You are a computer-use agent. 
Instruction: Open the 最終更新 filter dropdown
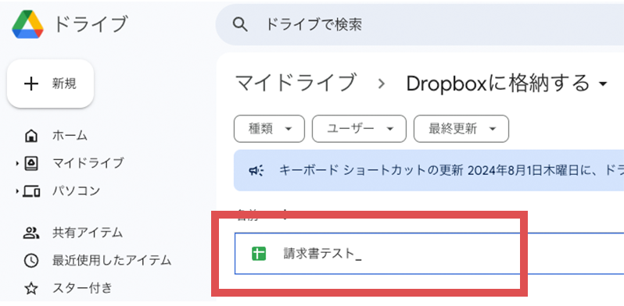(461, 129)
